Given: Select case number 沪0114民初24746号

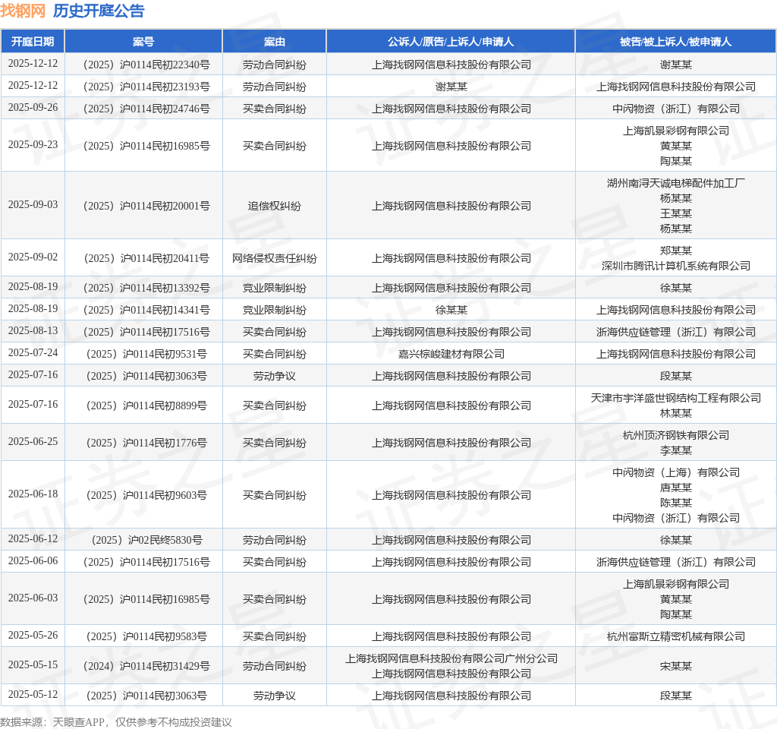Looking at the screenshot, I should 146,109.
